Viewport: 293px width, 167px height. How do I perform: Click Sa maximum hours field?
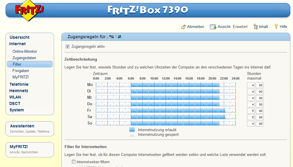click(x=251, y=117)
